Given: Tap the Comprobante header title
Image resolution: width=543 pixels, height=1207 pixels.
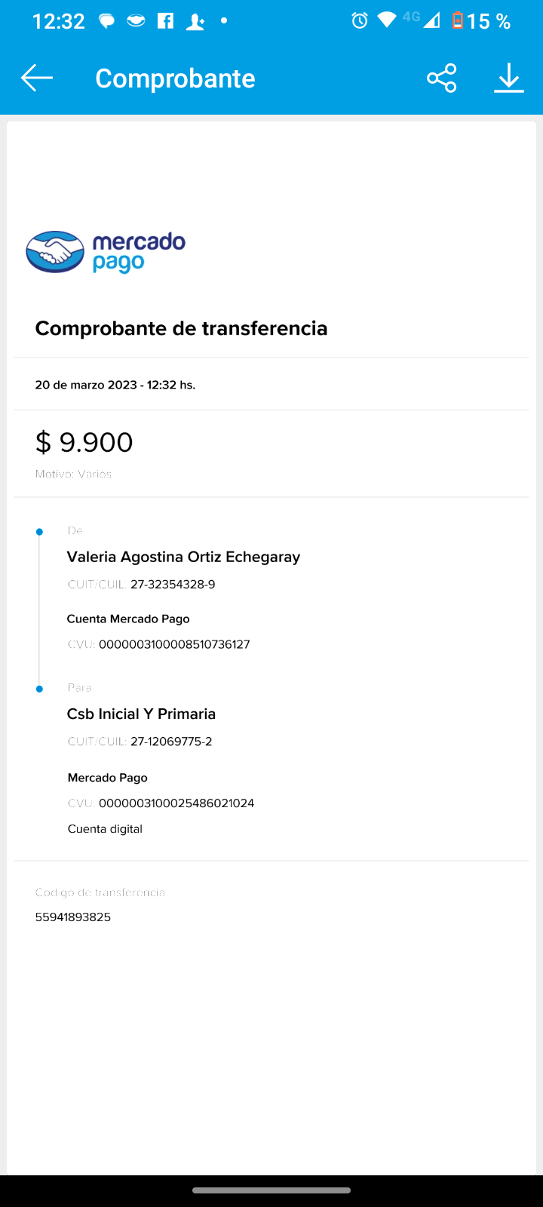Looking at the screenshot, I should pyautogui.click(x=175, y=78).
